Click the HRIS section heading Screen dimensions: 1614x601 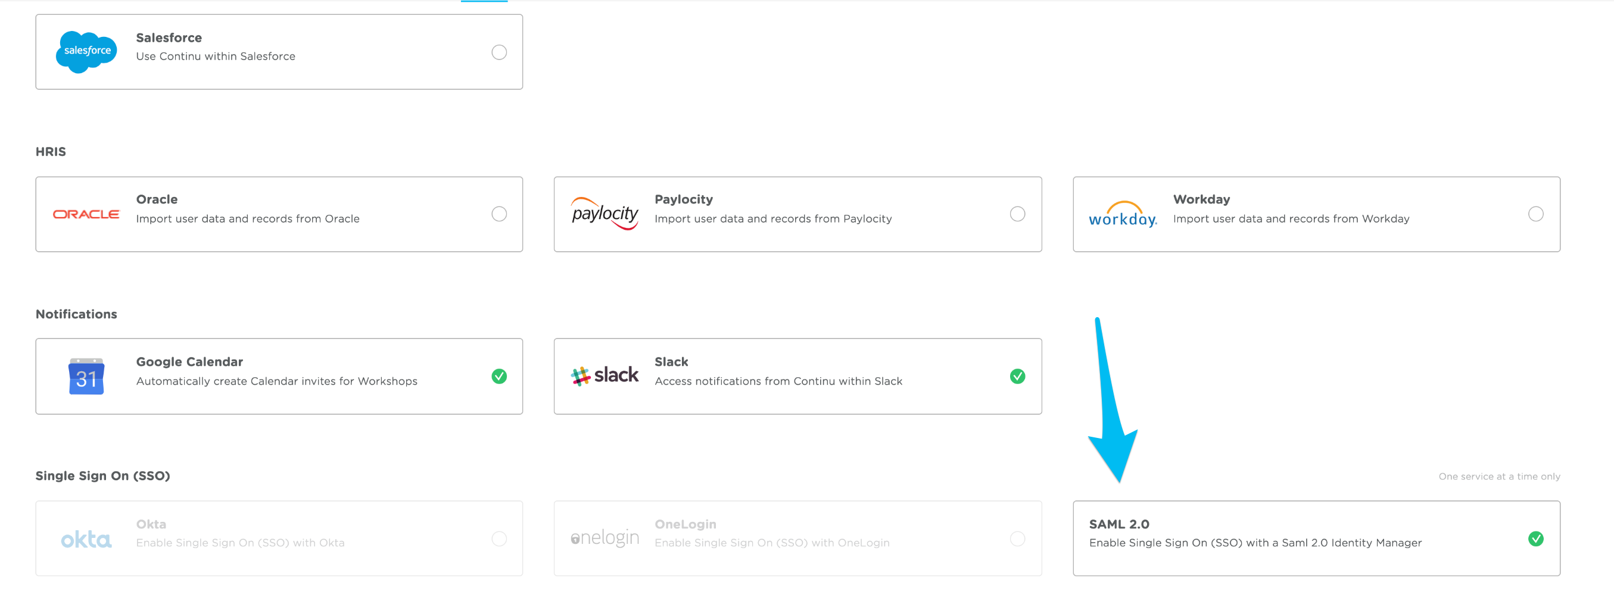[x=51, y=152]
